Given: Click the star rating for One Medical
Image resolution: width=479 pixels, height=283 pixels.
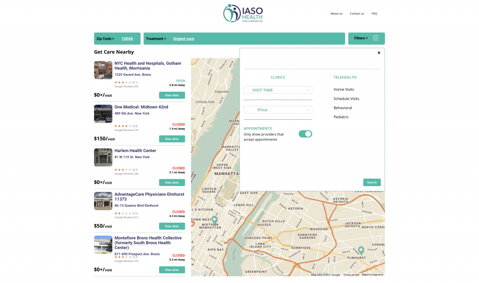Looking at the screenshot, I should pos(123,126).
